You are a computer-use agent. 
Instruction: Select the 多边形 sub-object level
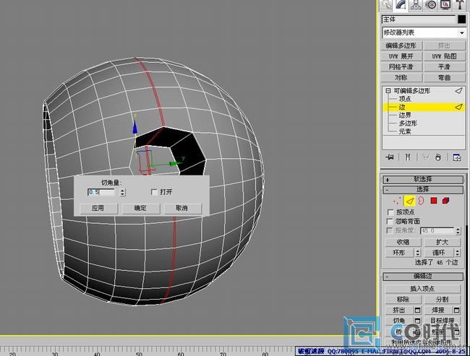coord(408,123)
